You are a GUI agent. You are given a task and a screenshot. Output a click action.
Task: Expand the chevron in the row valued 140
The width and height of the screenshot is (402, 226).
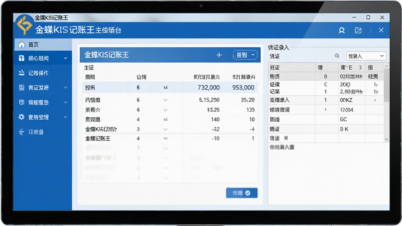166,119
